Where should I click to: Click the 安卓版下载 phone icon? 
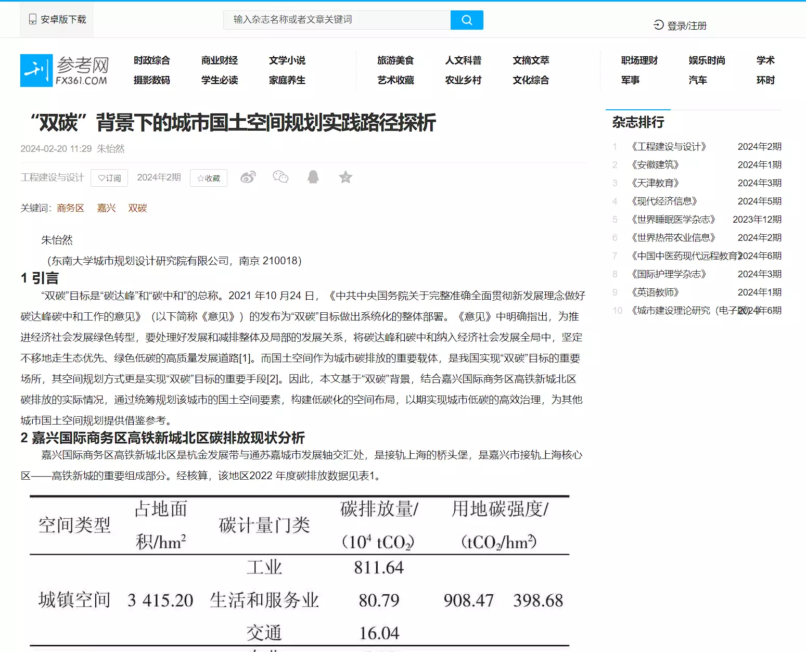click(x=33, y=20)
